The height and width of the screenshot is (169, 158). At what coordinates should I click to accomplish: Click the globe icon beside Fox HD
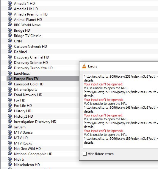(10, 100)
